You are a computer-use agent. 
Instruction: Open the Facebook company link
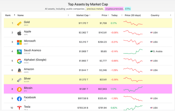click(x=30, y=97)
